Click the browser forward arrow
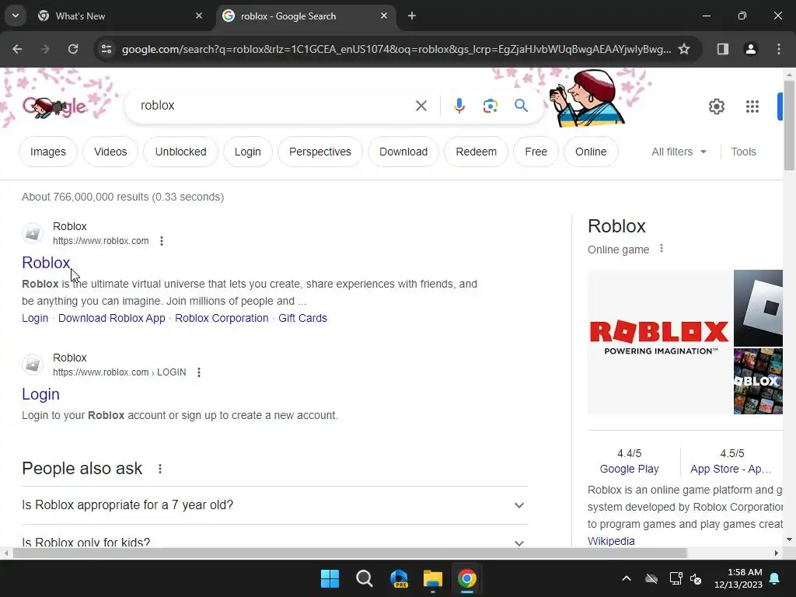Image resolution: width=796 pixels, height=597 pixels. pyautogui.click(x=44, y=49)
